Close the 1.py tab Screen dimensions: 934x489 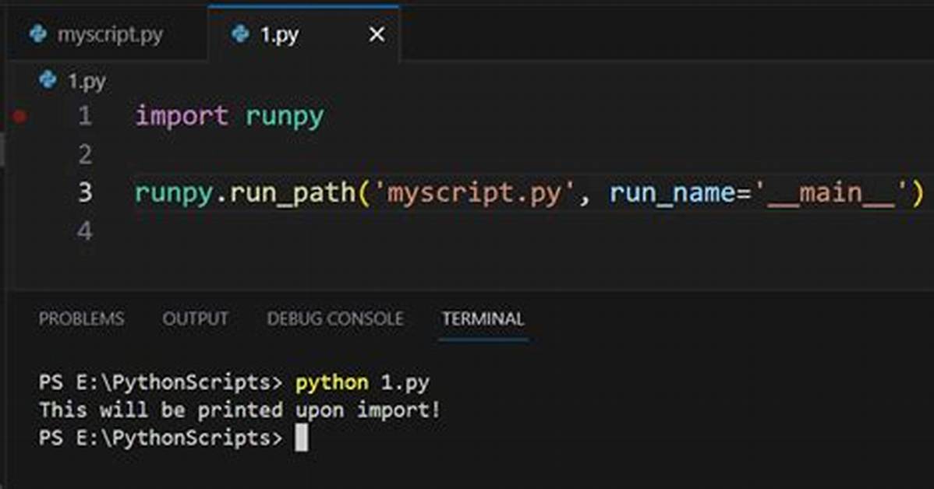[x=377, y=34]
